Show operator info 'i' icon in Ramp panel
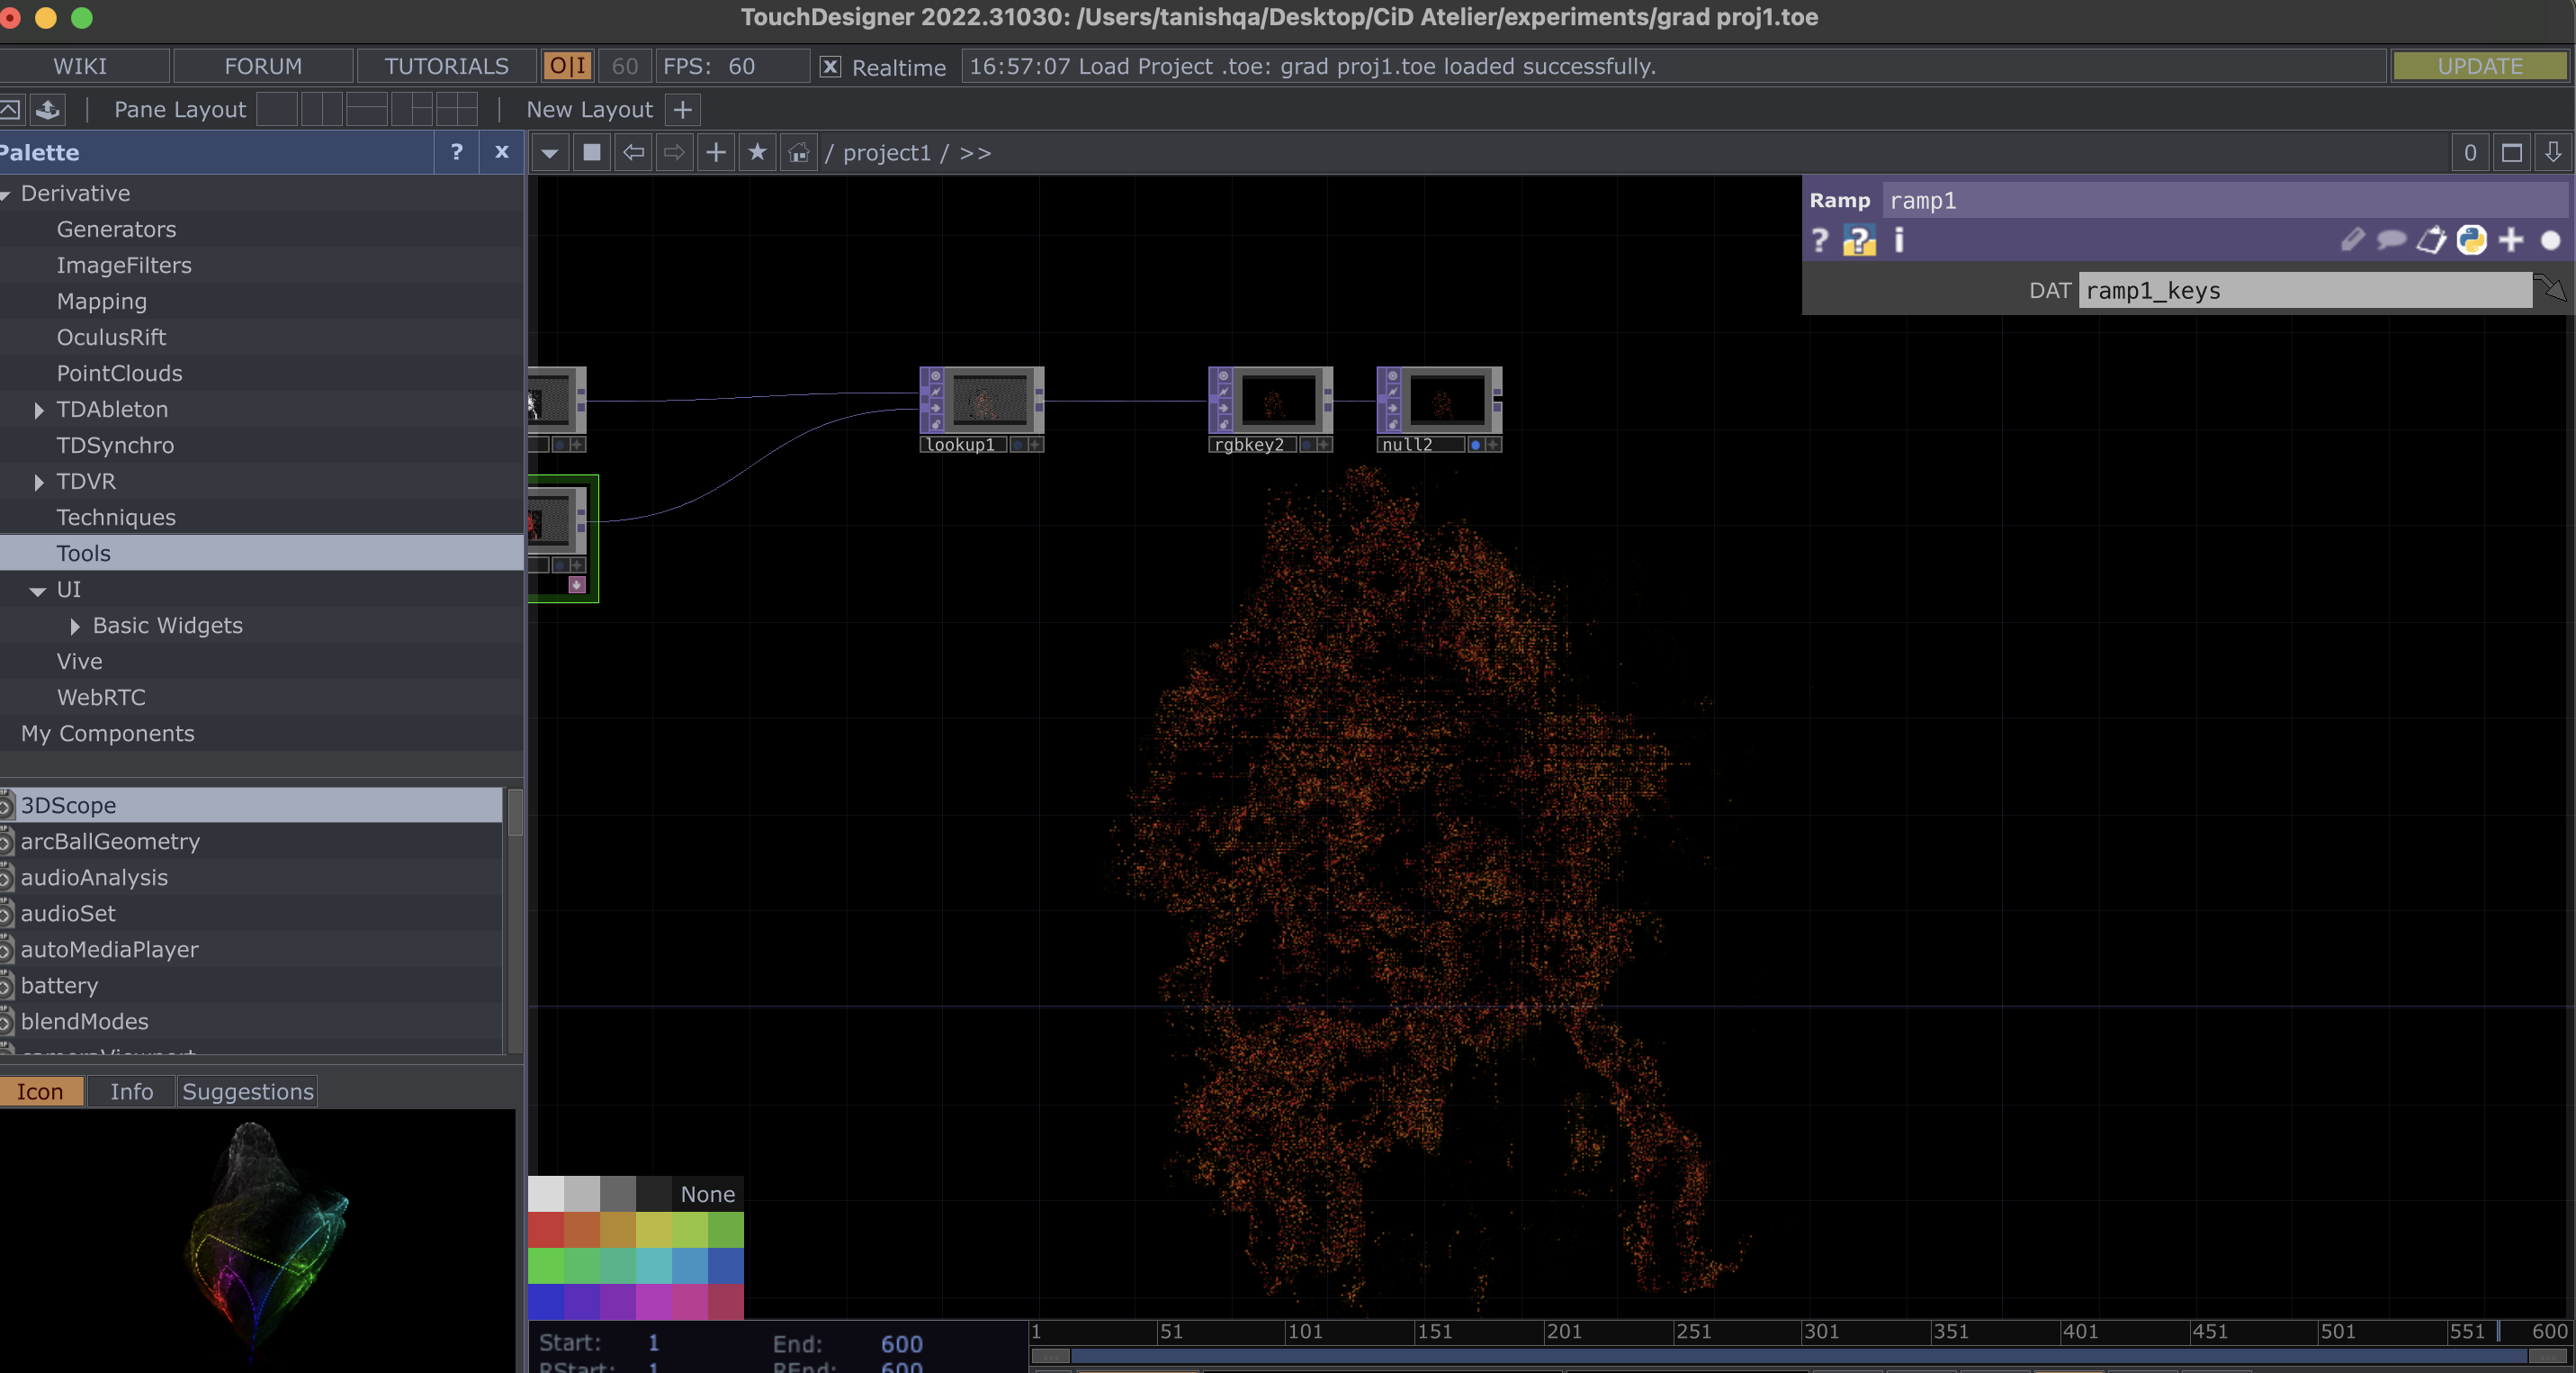The image size is (2576, 1373). point(1899,240)
